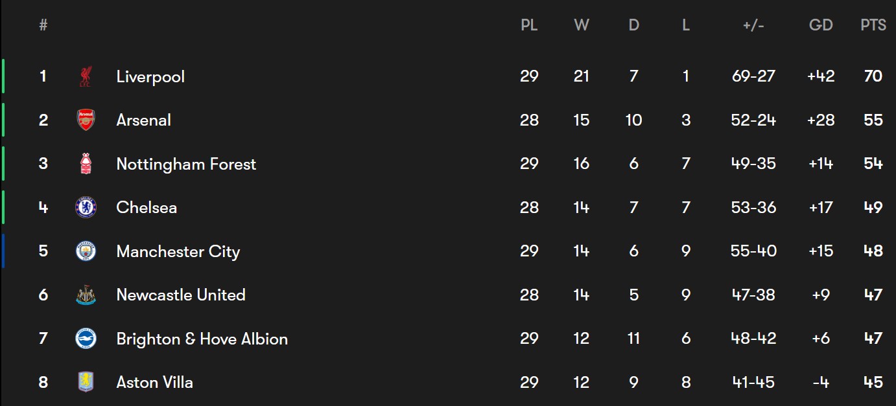896x406 pixels.
Task: Click the # rank column header
Action: click(43, 25)
